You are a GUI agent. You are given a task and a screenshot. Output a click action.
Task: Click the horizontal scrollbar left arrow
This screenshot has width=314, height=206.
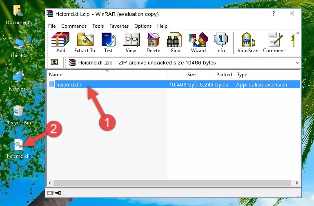(50, 183)
